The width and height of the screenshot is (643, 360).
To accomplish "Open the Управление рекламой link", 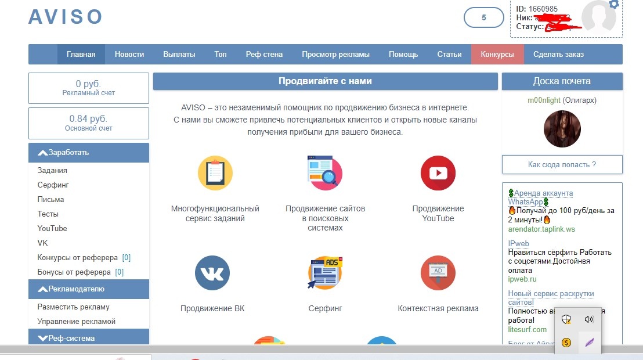I will 76,322.
